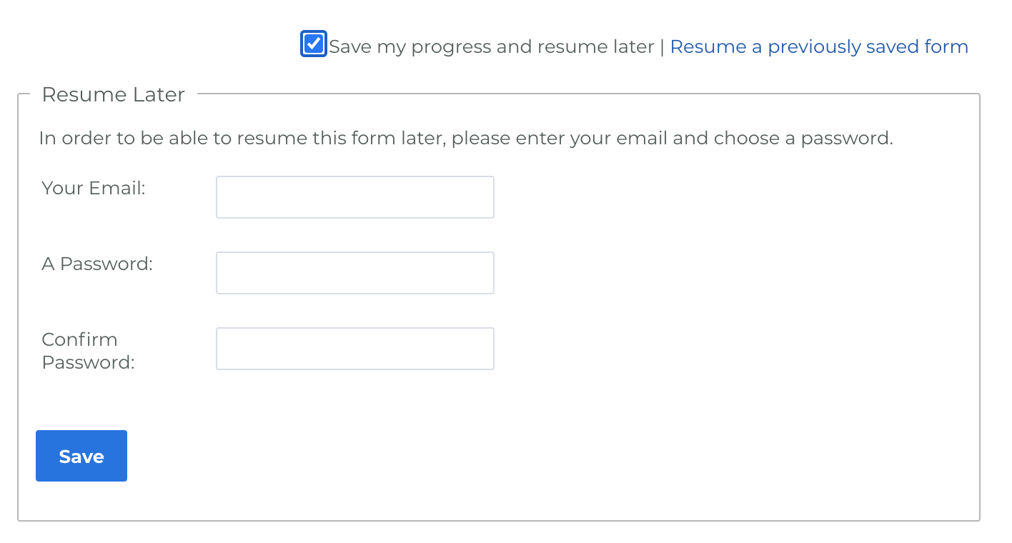Click the white checkmark icon in the checkbox
This screenshot has width=1012, height=543.
[x=314, y=44]
